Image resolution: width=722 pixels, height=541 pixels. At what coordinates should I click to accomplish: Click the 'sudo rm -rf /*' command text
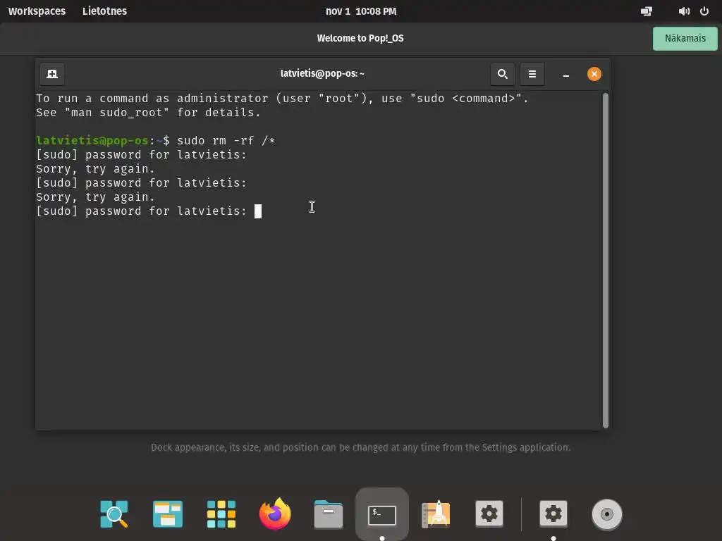click(226, 141)
